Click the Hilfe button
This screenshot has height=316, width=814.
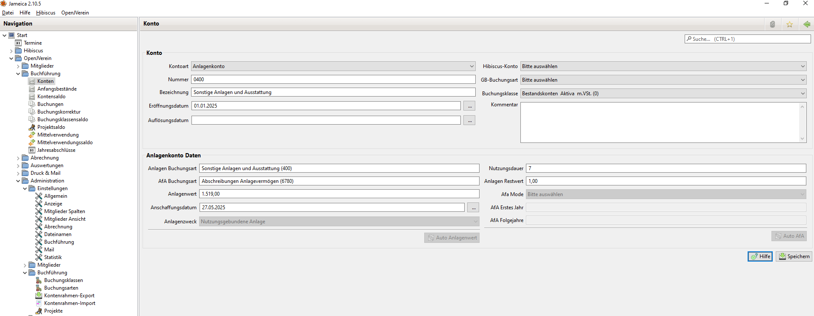pos(760,256)
